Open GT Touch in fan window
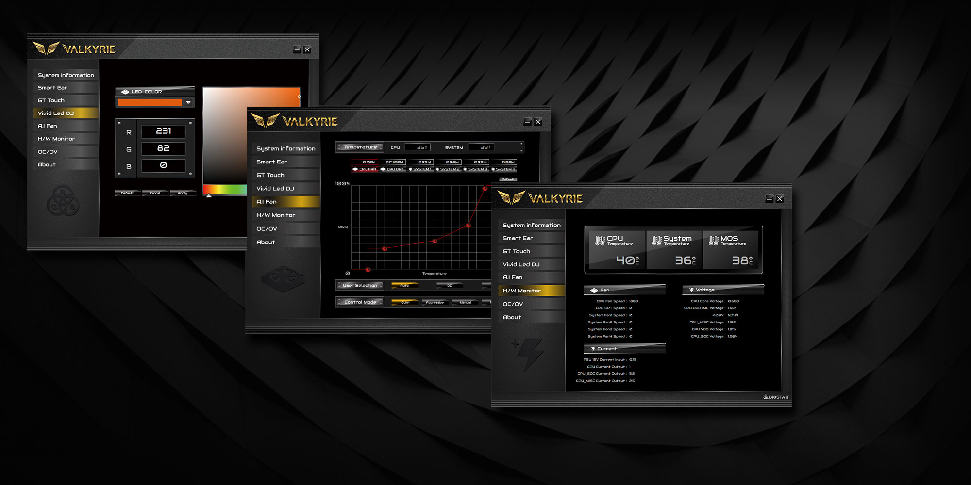 coord(286,175)
